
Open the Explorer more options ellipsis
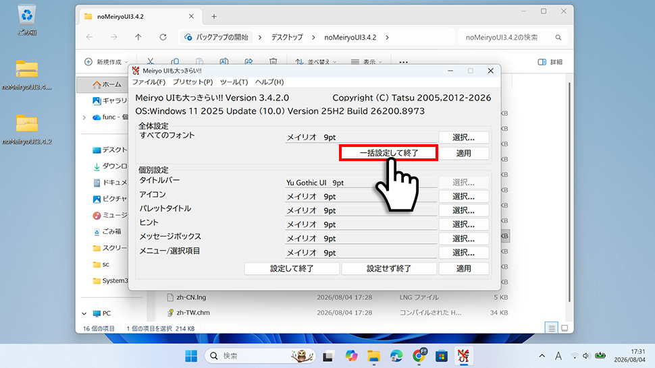403,62
